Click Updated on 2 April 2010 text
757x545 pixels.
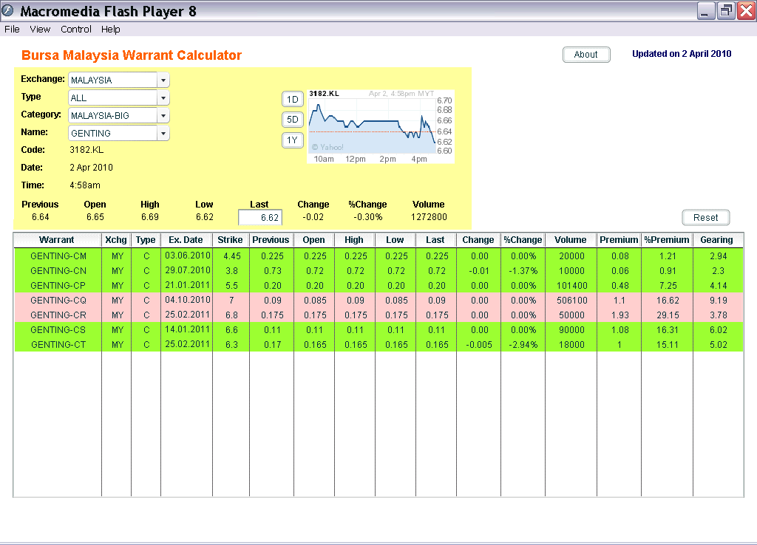coord(682,54)
